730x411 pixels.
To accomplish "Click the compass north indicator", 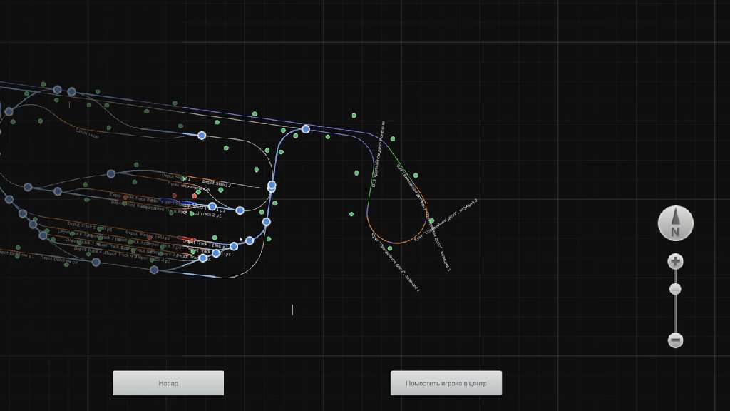I will click(675, 223).
